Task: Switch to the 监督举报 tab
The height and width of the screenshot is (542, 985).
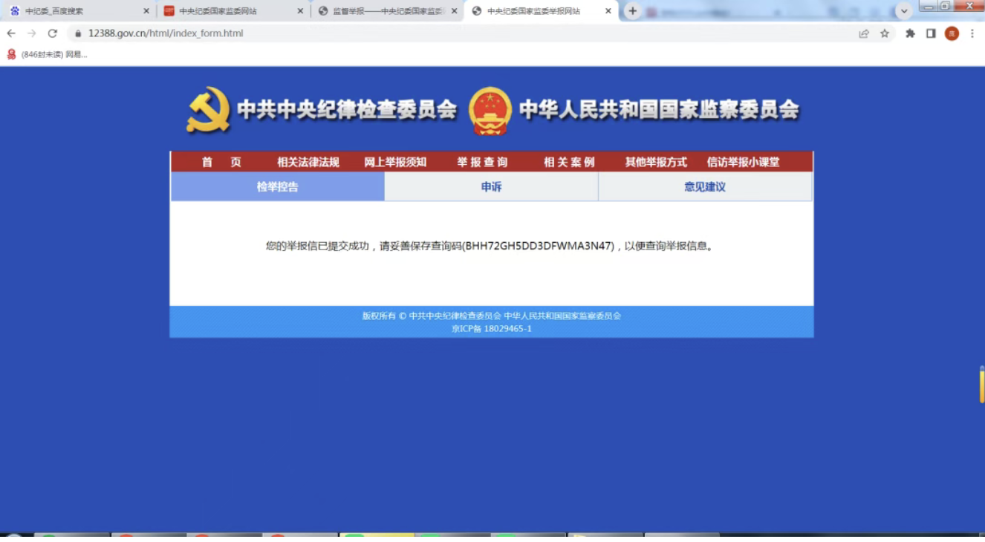Action: [x=386, y=11]
